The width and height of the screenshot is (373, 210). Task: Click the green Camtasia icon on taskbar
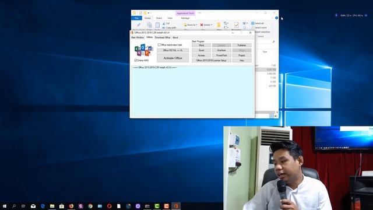(157, 206)
